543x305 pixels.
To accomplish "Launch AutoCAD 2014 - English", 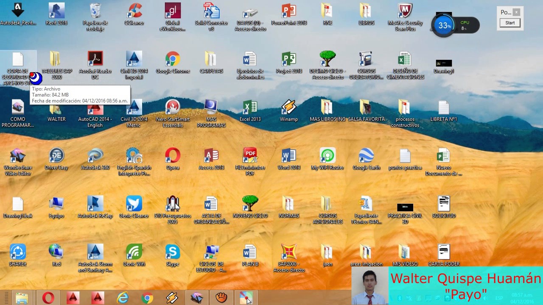I will pos(95,114).
